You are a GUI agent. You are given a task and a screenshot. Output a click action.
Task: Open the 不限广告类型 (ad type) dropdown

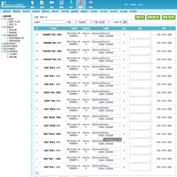pyautogui.click(x=101, y=22)
